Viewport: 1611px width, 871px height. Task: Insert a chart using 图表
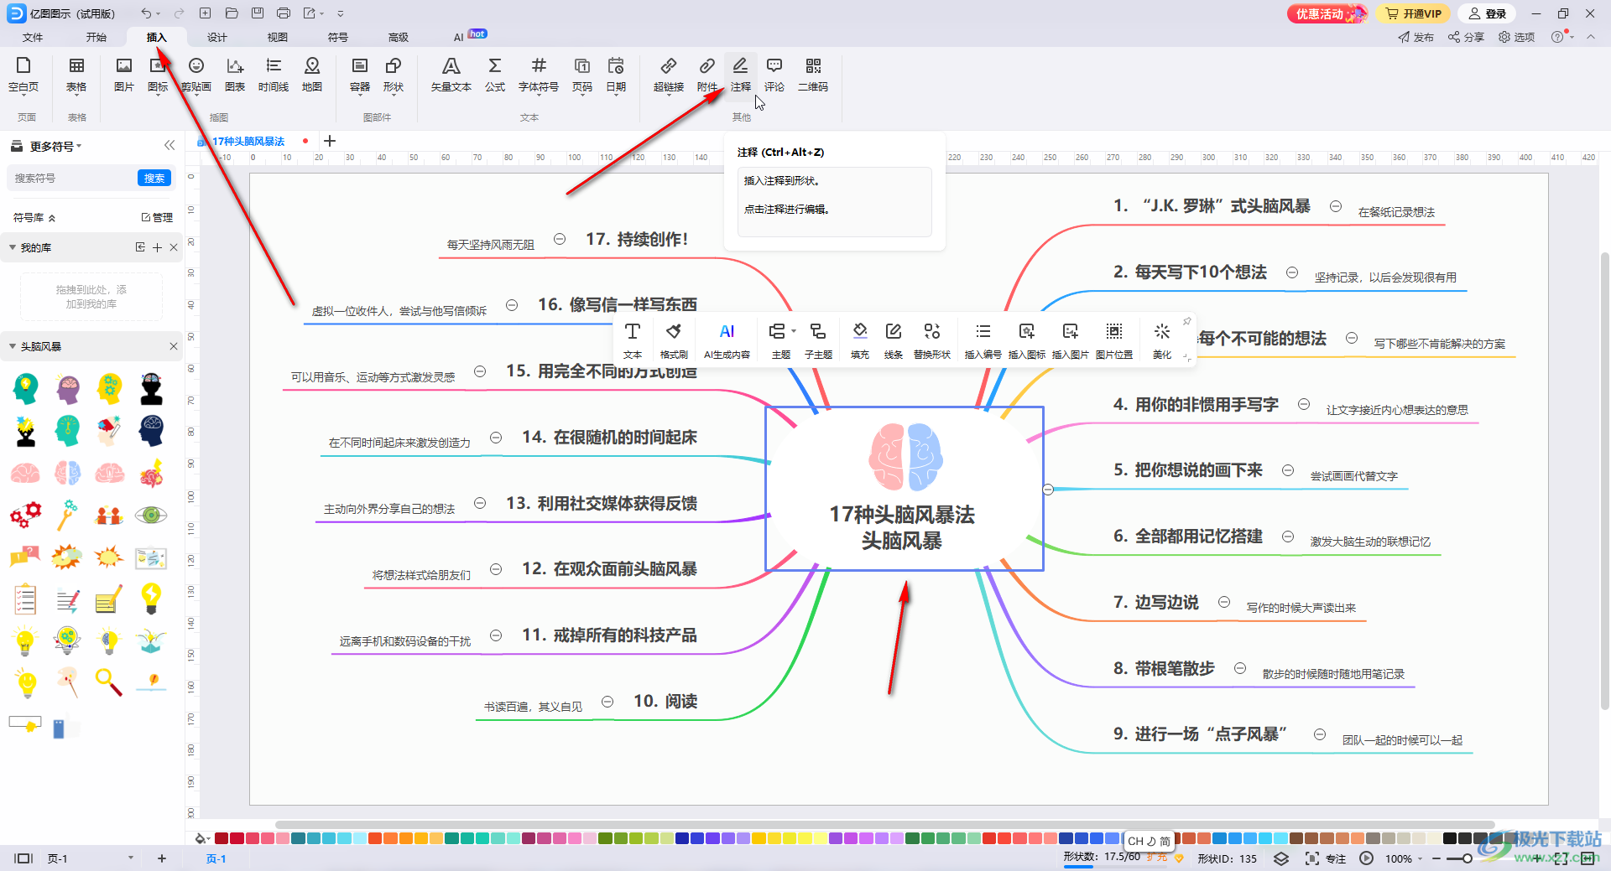(235, 74)
